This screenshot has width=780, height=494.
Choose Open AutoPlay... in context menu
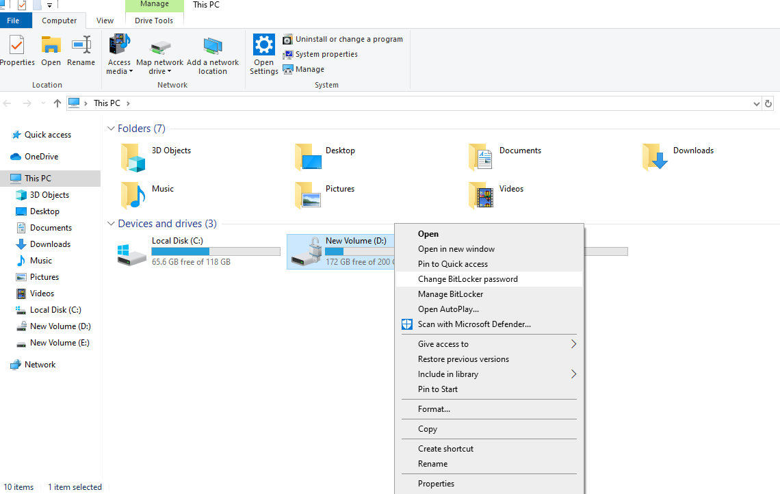489,309
